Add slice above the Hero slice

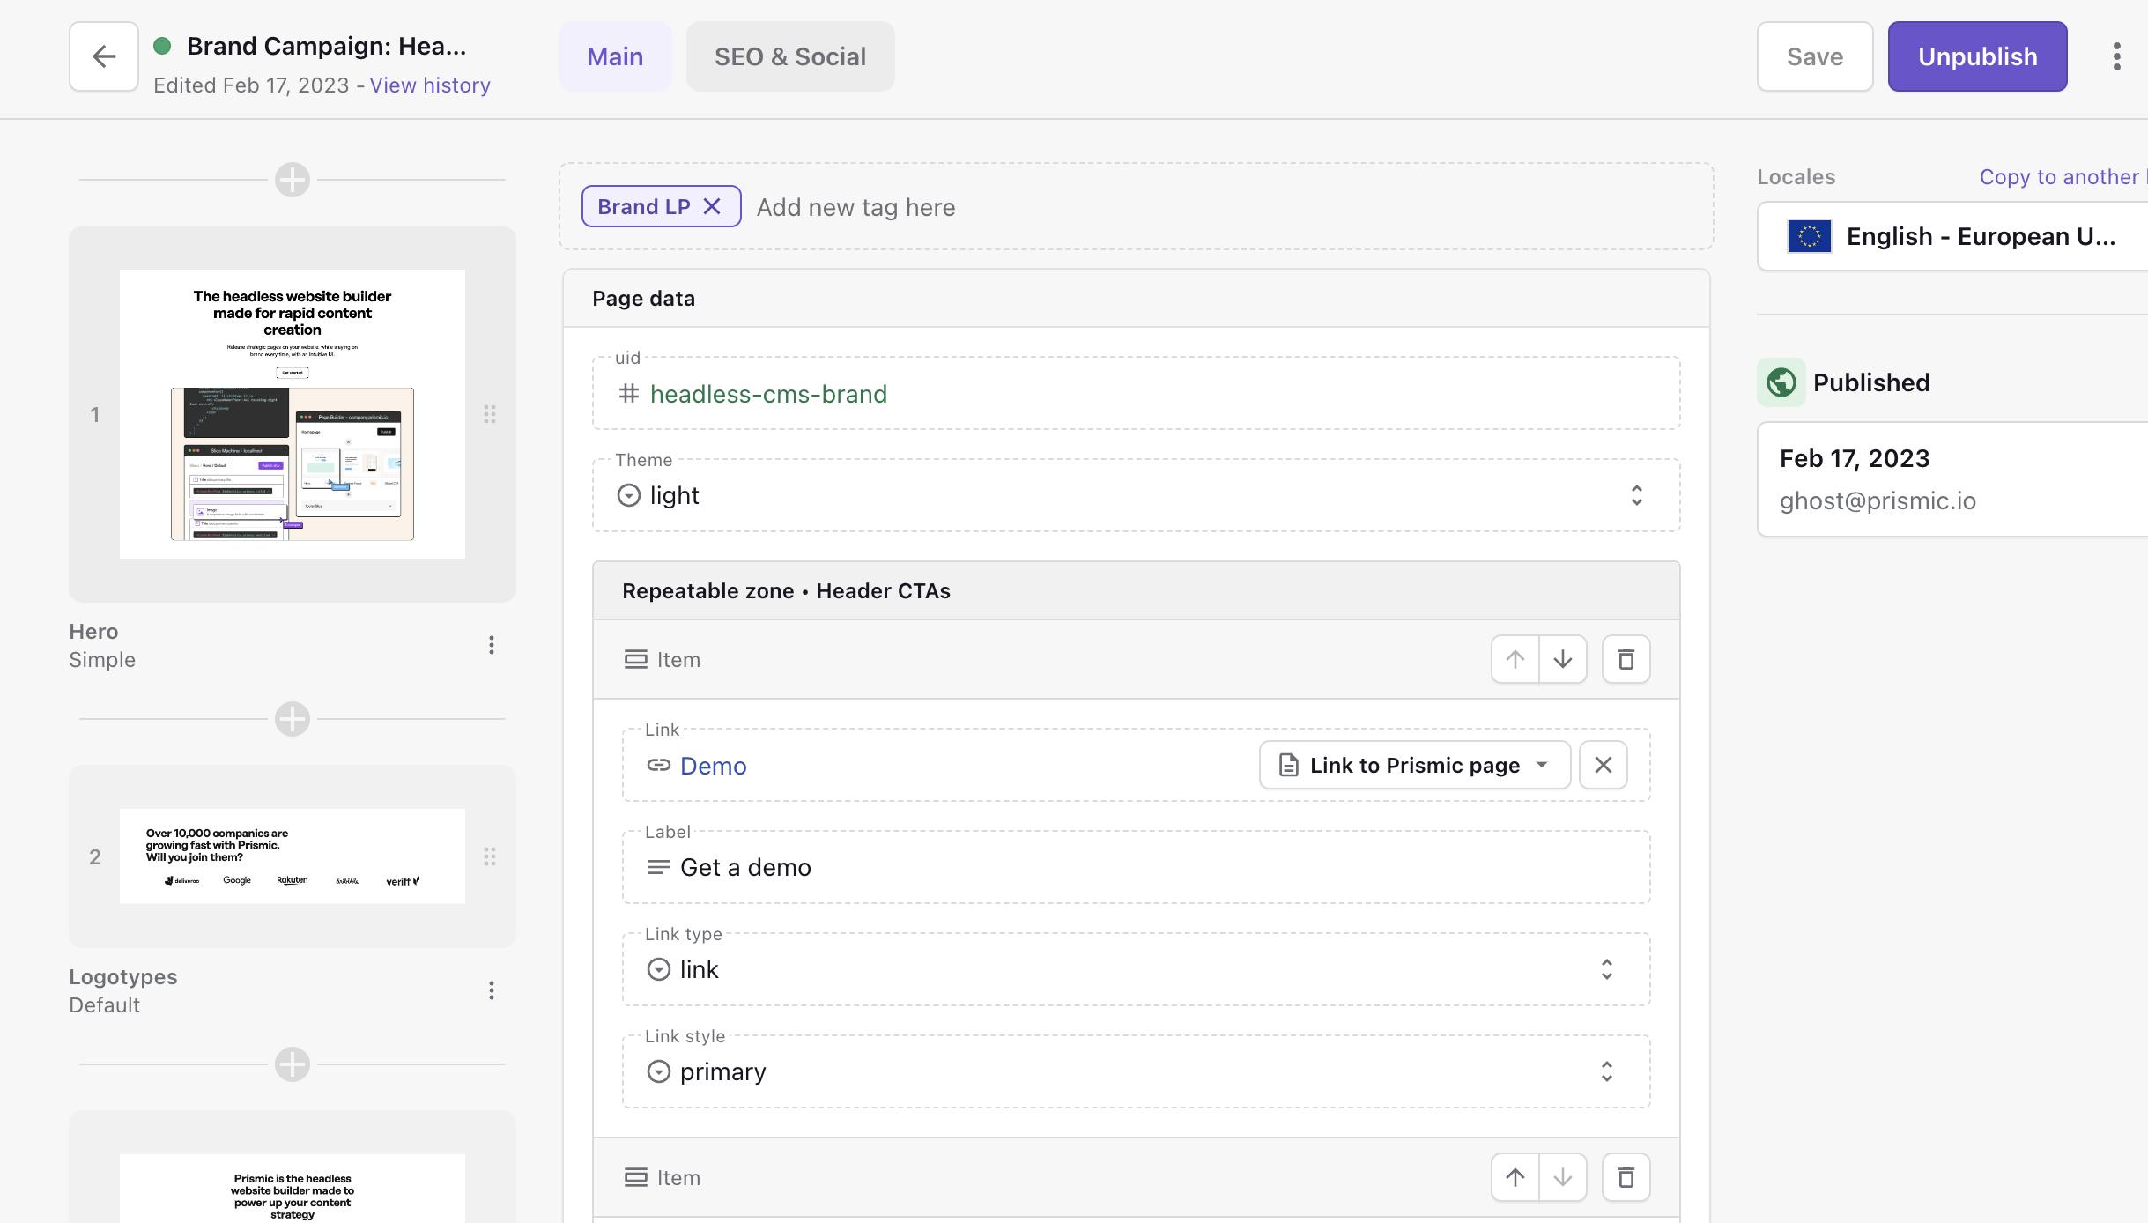292,180
